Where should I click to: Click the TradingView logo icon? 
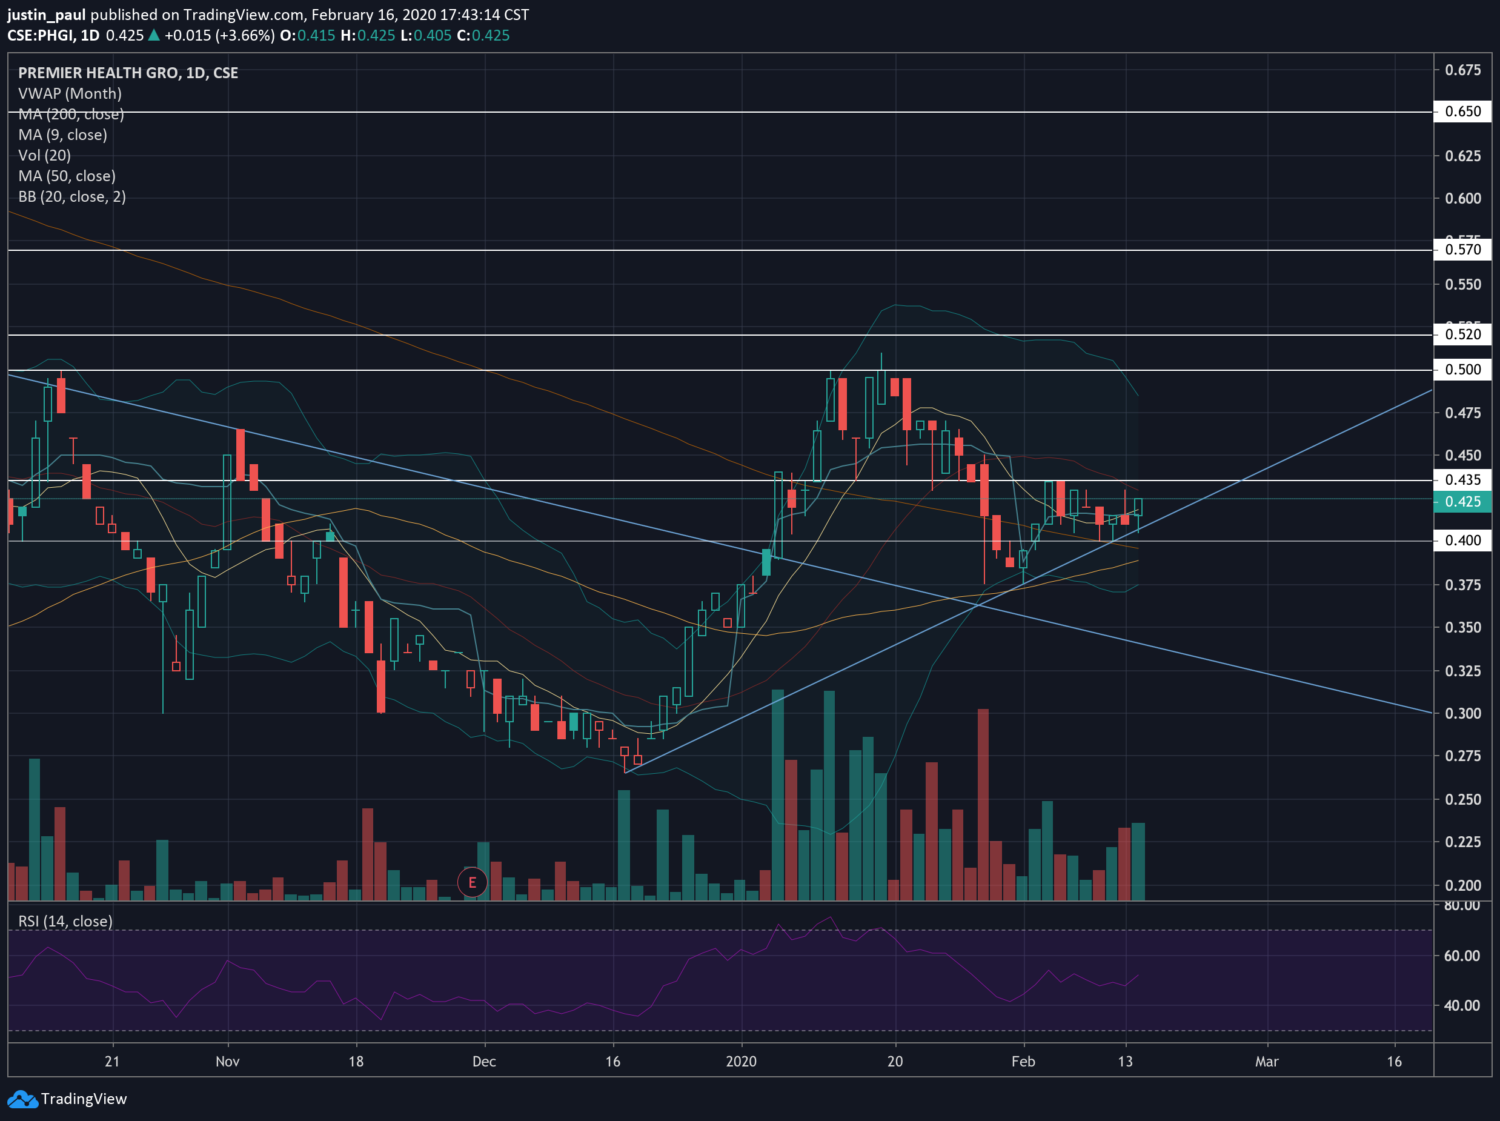23,1099
